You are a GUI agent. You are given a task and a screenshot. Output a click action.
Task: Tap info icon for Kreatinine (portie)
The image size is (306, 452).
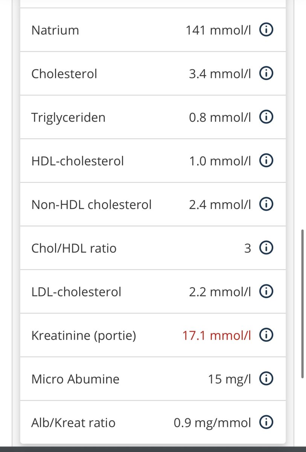pyautogui.click(x=266, y=335)
